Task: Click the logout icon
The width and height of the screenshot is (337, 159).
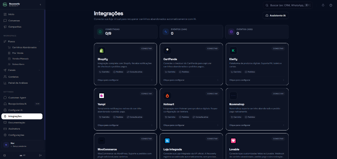Action: (40, 155)
